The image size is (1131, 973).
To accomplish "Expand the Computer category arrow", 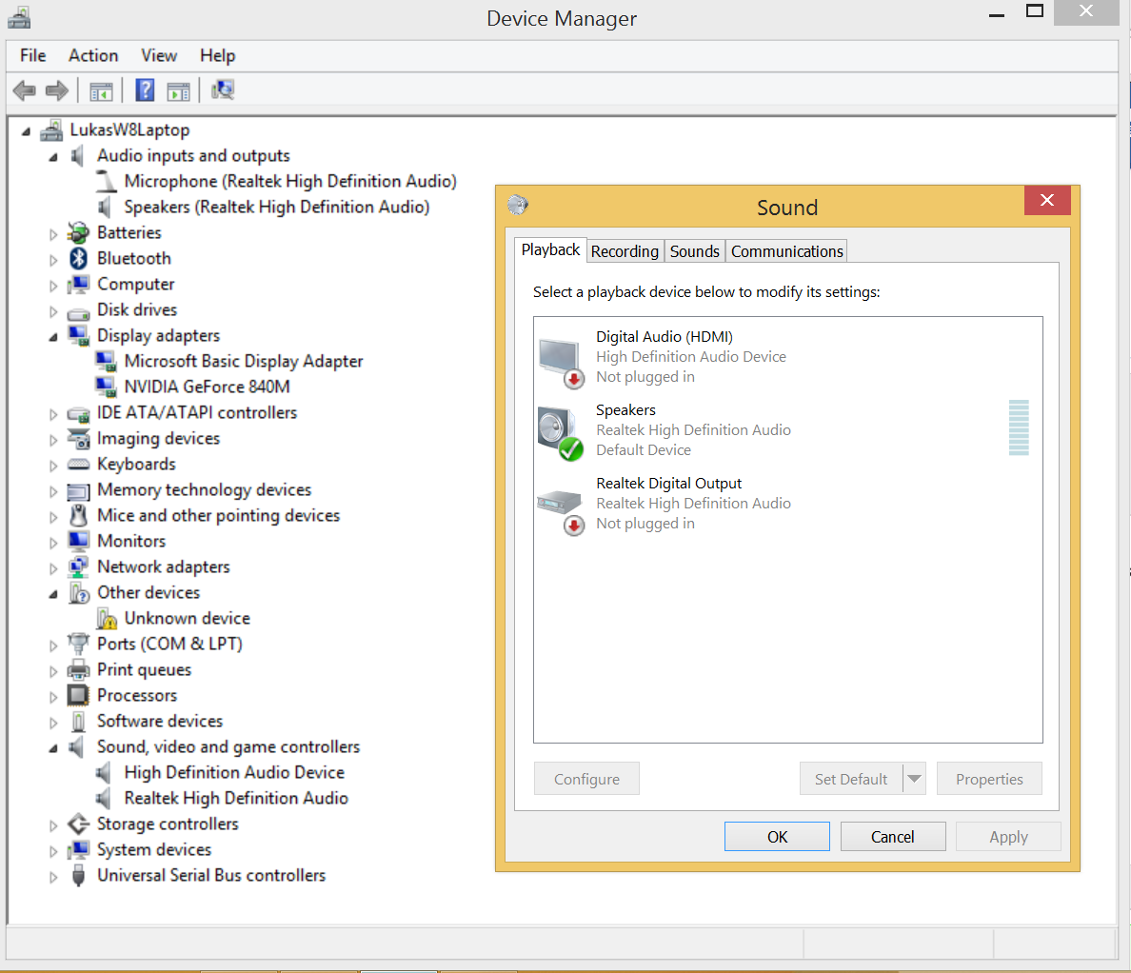I will [52, 286].
